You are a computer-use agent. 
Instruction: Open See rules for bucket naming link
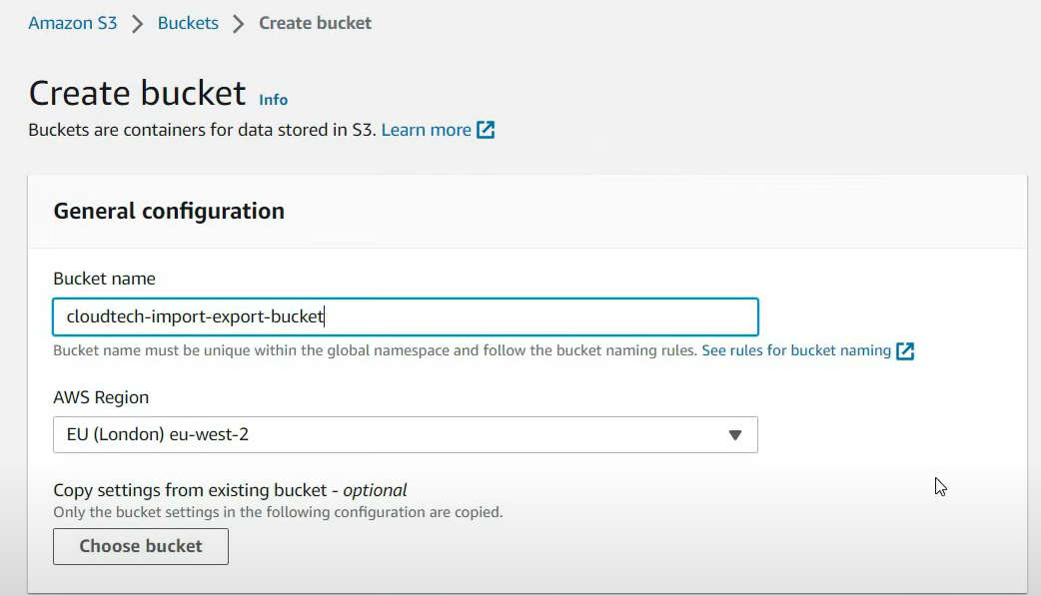[796, 350]
